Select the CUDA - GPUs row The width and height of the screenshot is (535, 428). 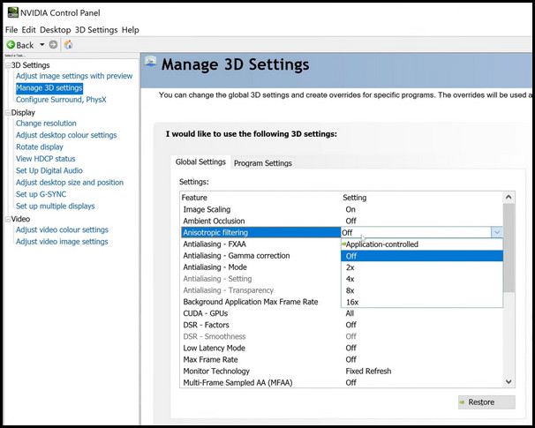(341, 313)
